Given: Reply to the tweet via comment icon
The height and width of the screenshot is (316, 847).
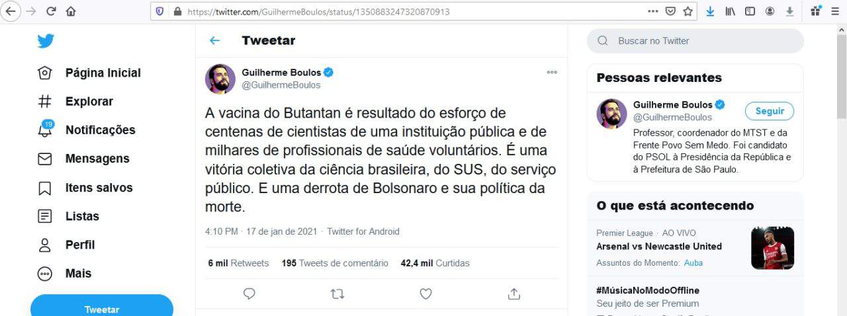Looking at the screenshot, I should point(249,294).
